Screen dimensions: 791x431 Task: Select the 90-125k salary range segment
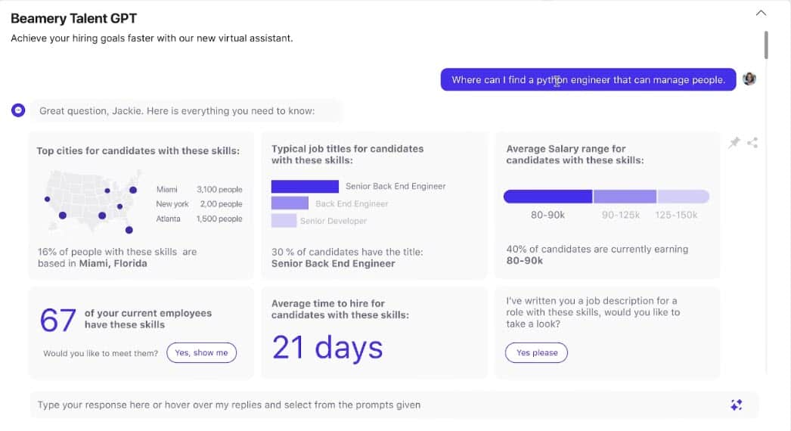625,197
